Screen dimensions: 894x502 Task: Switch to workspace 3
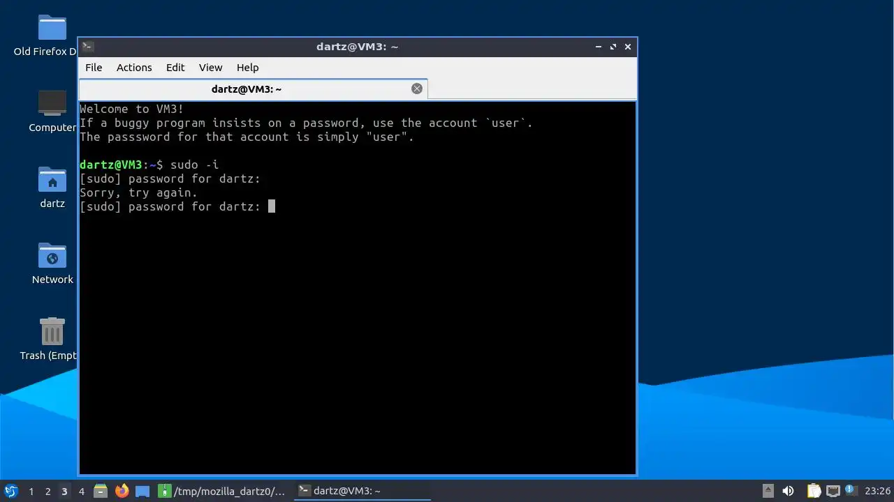pos(64,491)
